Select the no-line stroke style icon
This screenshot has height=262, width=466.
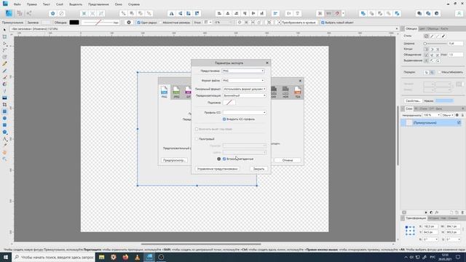pos(426,36)
